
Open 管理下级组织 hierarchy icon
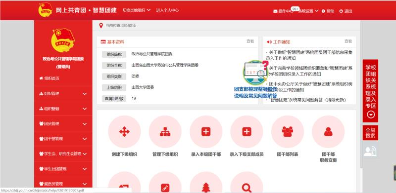point(165,131)
